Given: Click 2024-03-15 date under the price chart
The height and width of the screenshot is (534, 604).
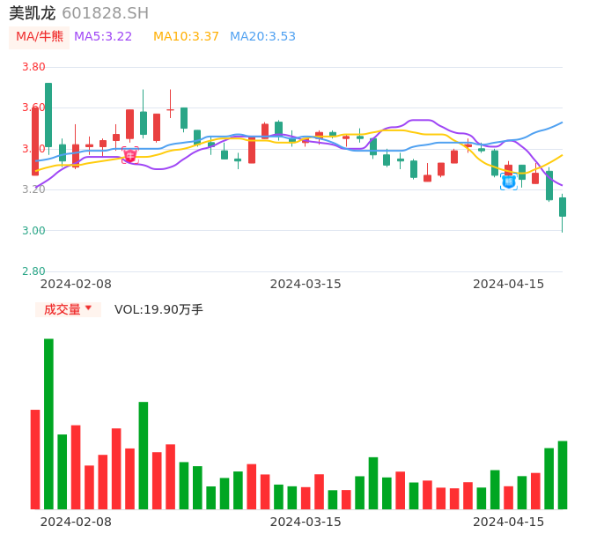Looking at the screenshot, I should click(305, 284).
